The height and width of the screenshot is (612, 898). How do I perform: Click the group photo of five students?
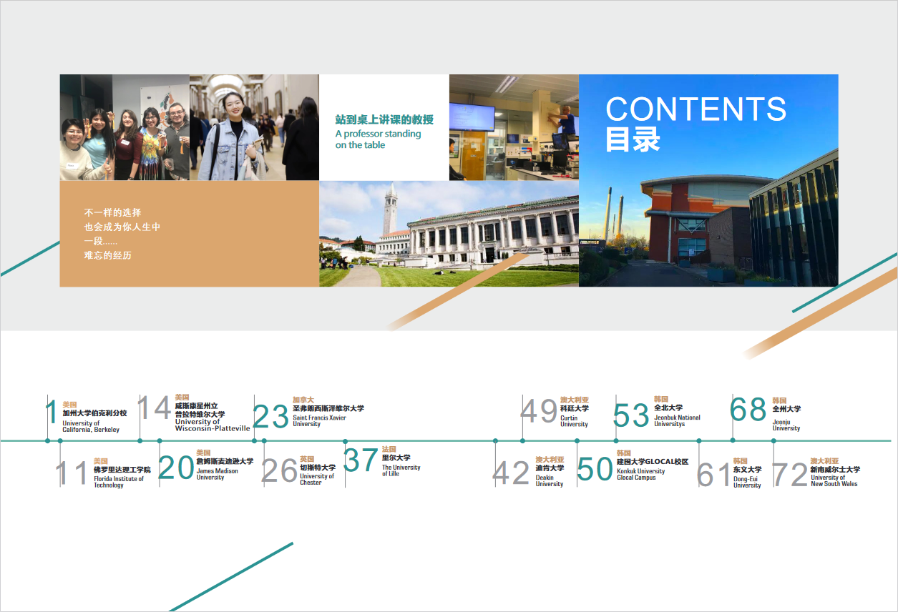(x=125, y=127)
